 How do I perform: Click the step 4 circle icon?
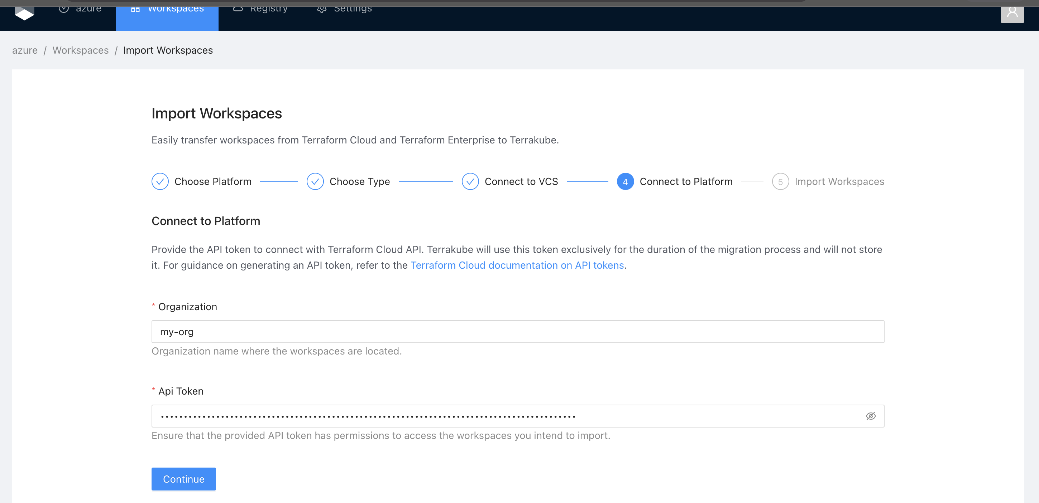click(625, 182)
